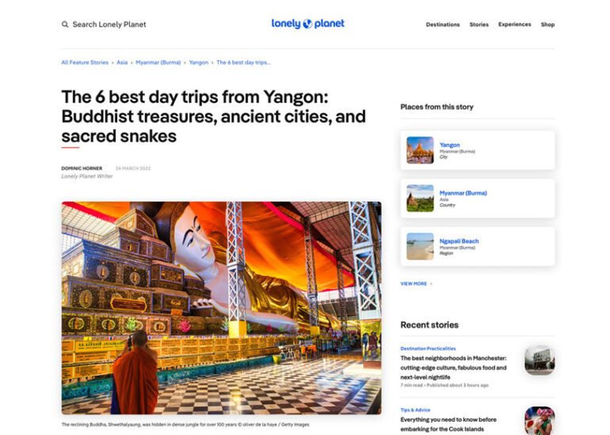Open the Experiences menu item
610x435 pixels.
coord(514,25)
